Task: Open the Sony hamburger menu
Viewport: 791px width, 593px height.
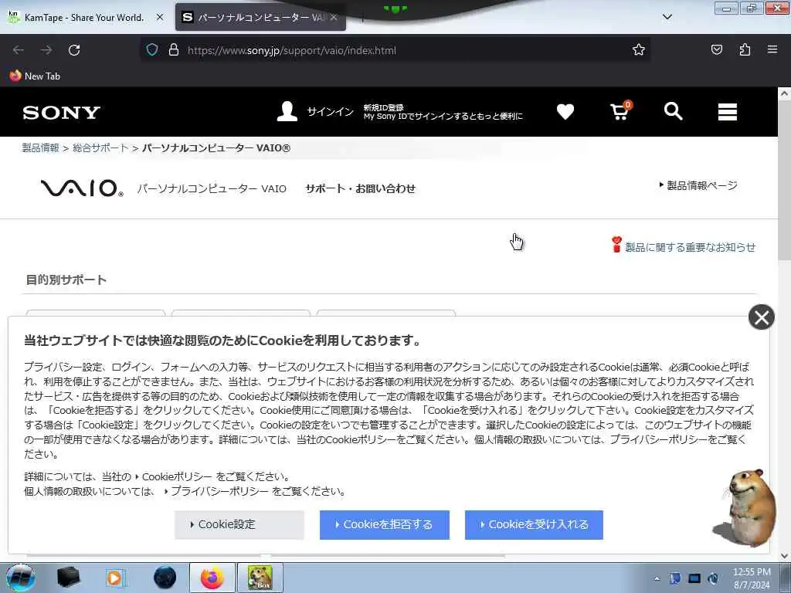Action: click(x=728, y=111)
